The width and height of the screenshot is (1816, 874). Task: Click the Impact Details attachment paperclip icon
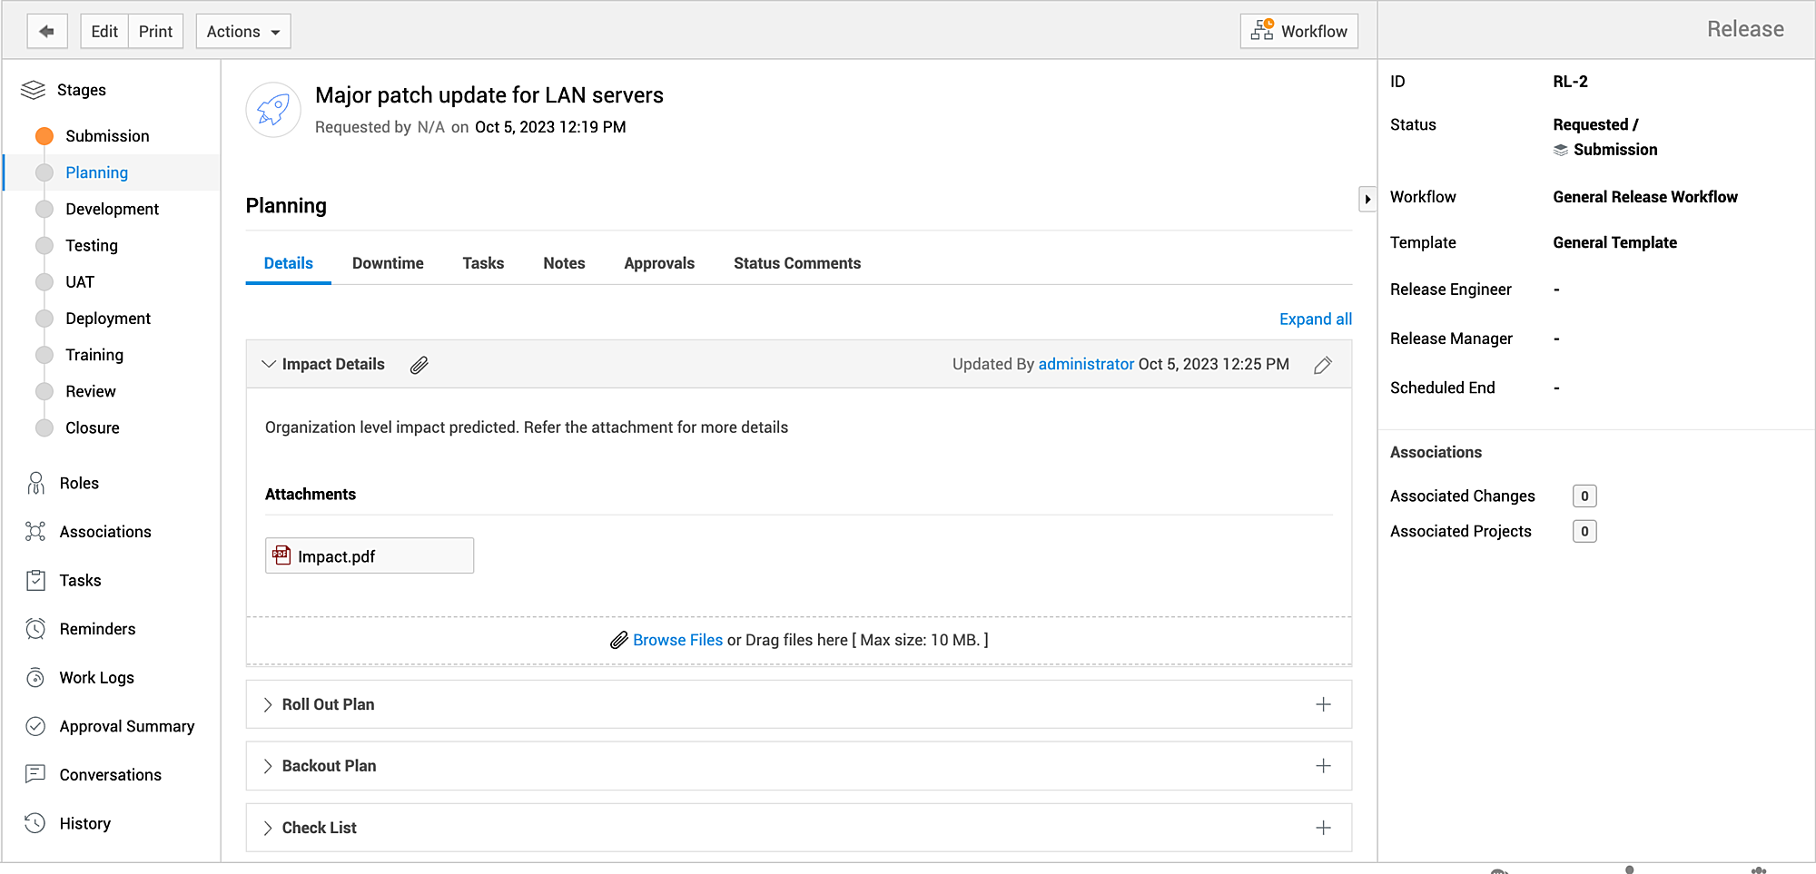[419, 365]
